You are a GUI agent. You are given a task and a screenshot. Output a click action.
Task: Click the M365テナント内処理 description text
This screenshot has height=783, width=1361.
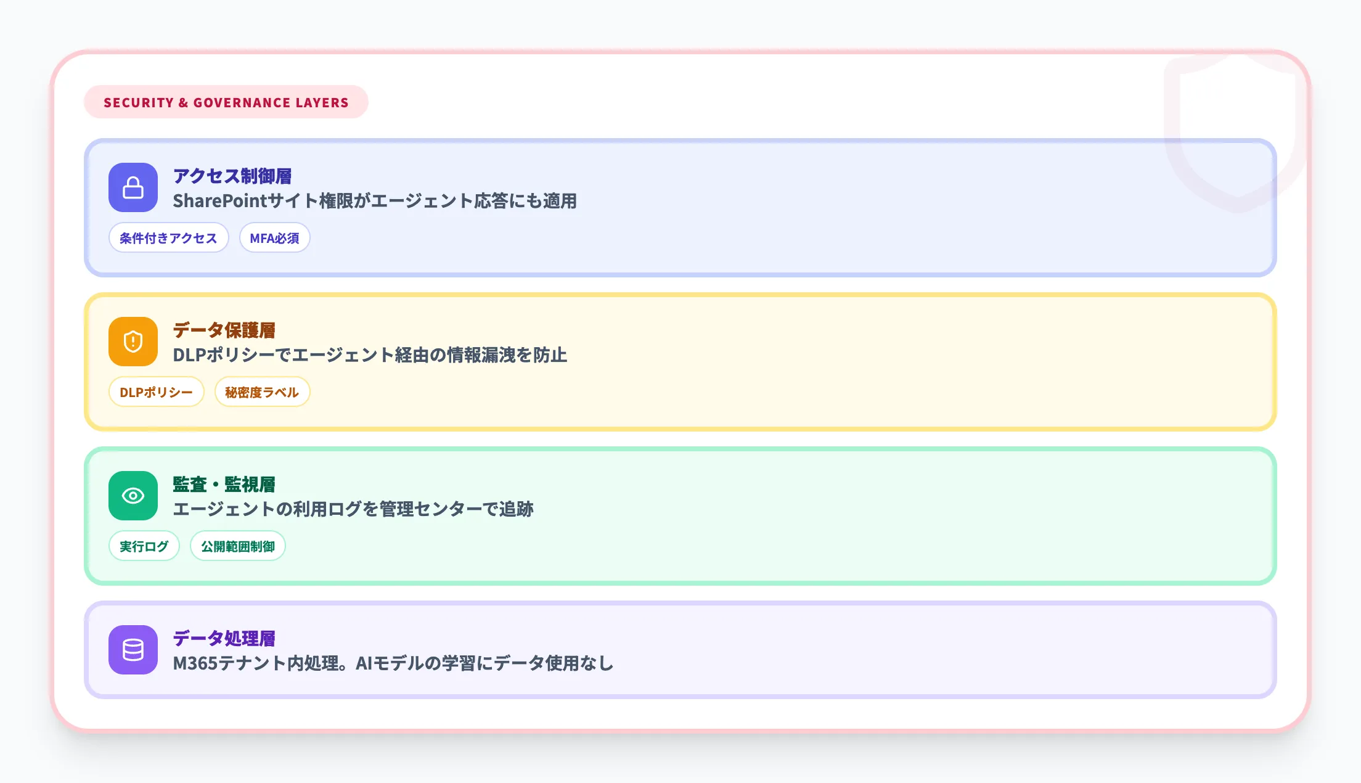(x=393, y=663)
